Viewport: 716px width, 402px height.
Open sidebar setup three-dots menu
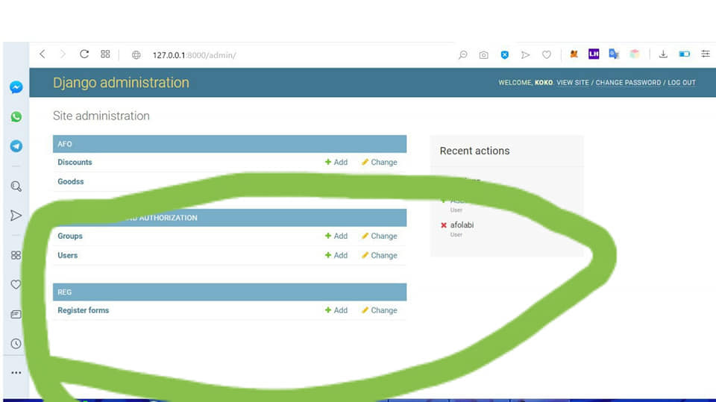pyautogui.click(x=16, y=373)
